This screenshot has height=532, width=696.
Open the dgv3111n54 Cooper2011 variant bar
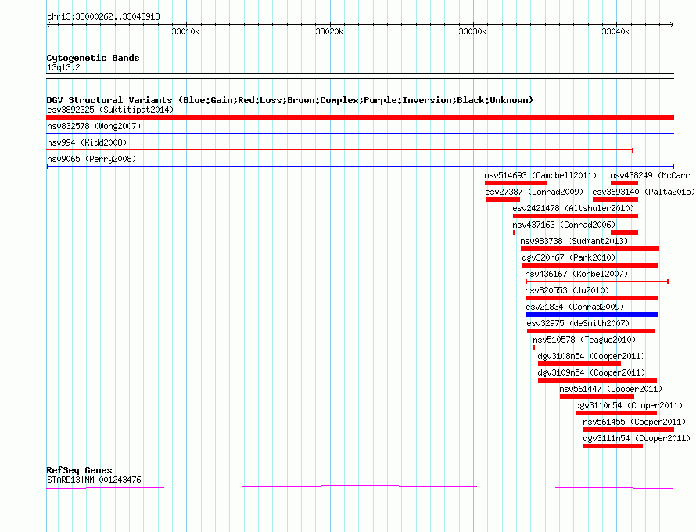(613, 446)
